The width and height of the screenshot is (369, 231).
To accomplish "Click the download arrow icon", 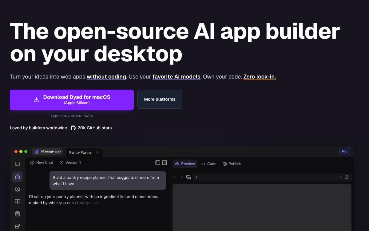I will pos(37,99).
